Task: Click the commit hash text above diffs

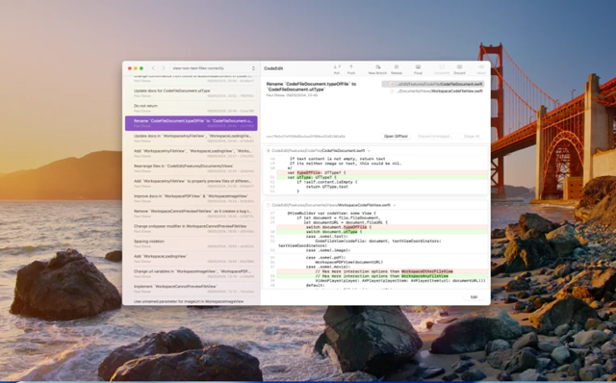Action: click(x=306, y=137)
